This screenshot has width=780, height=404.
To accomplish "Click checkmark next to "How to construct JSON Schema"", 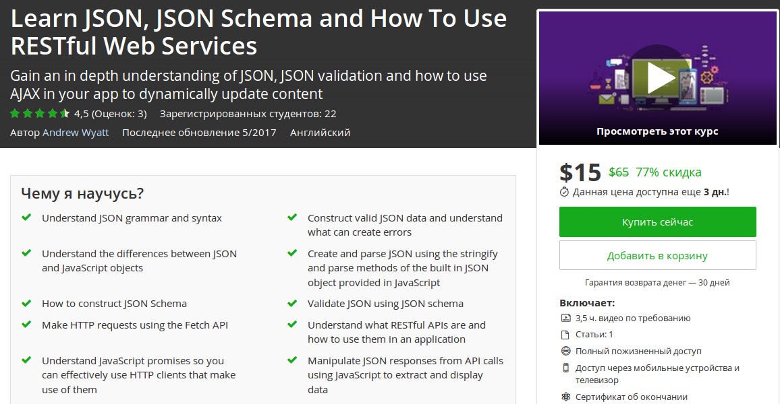I will [x=28, y=303].
